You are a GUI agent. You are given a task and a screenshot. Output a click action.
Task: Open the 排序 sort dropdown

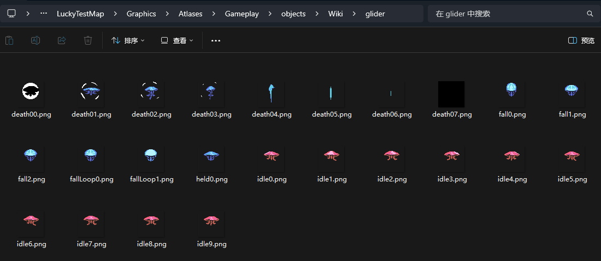pos(128,40)
